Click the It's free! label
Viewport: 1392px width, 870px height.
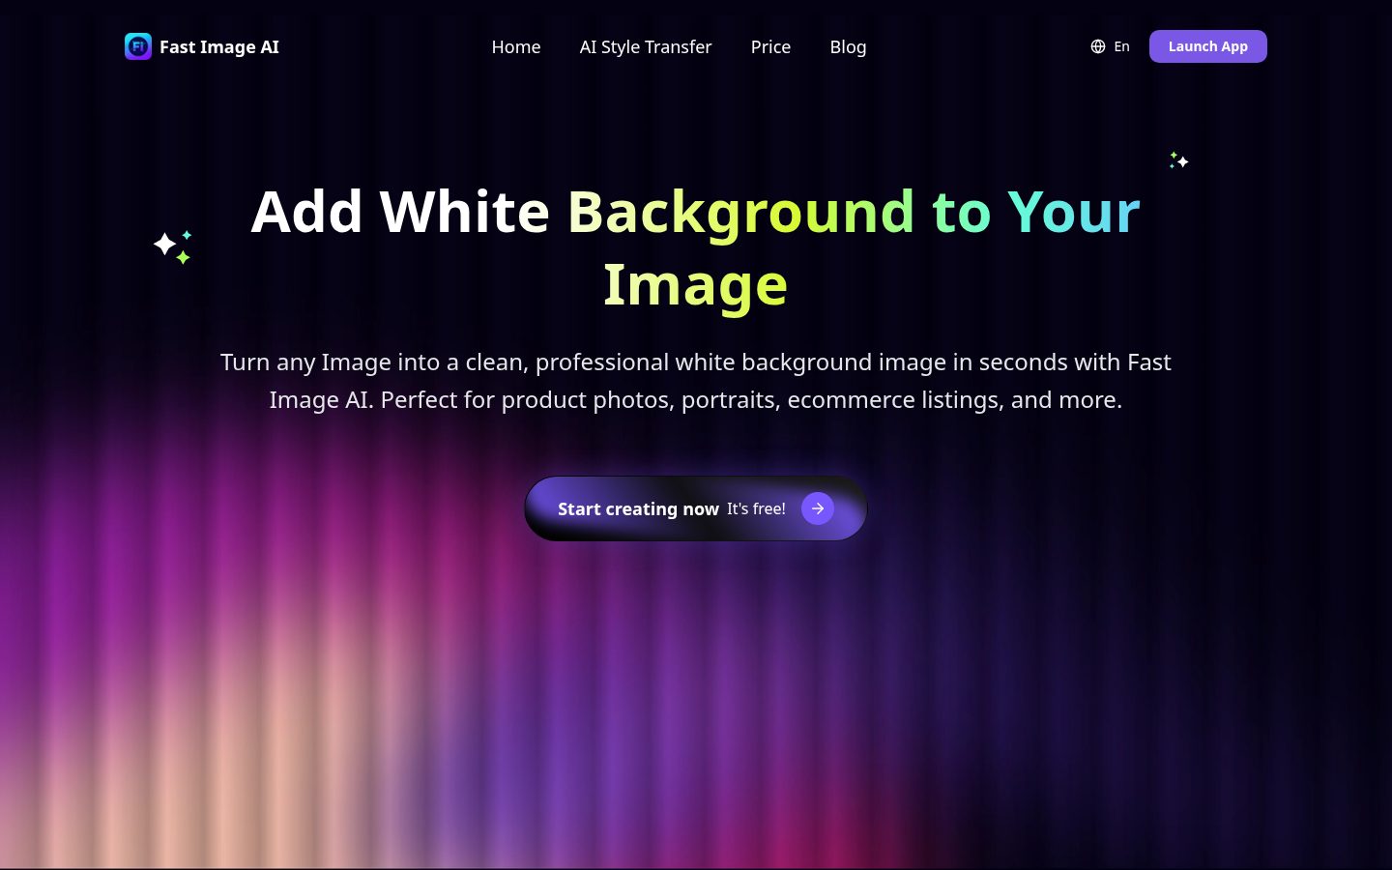click(756, 508)
